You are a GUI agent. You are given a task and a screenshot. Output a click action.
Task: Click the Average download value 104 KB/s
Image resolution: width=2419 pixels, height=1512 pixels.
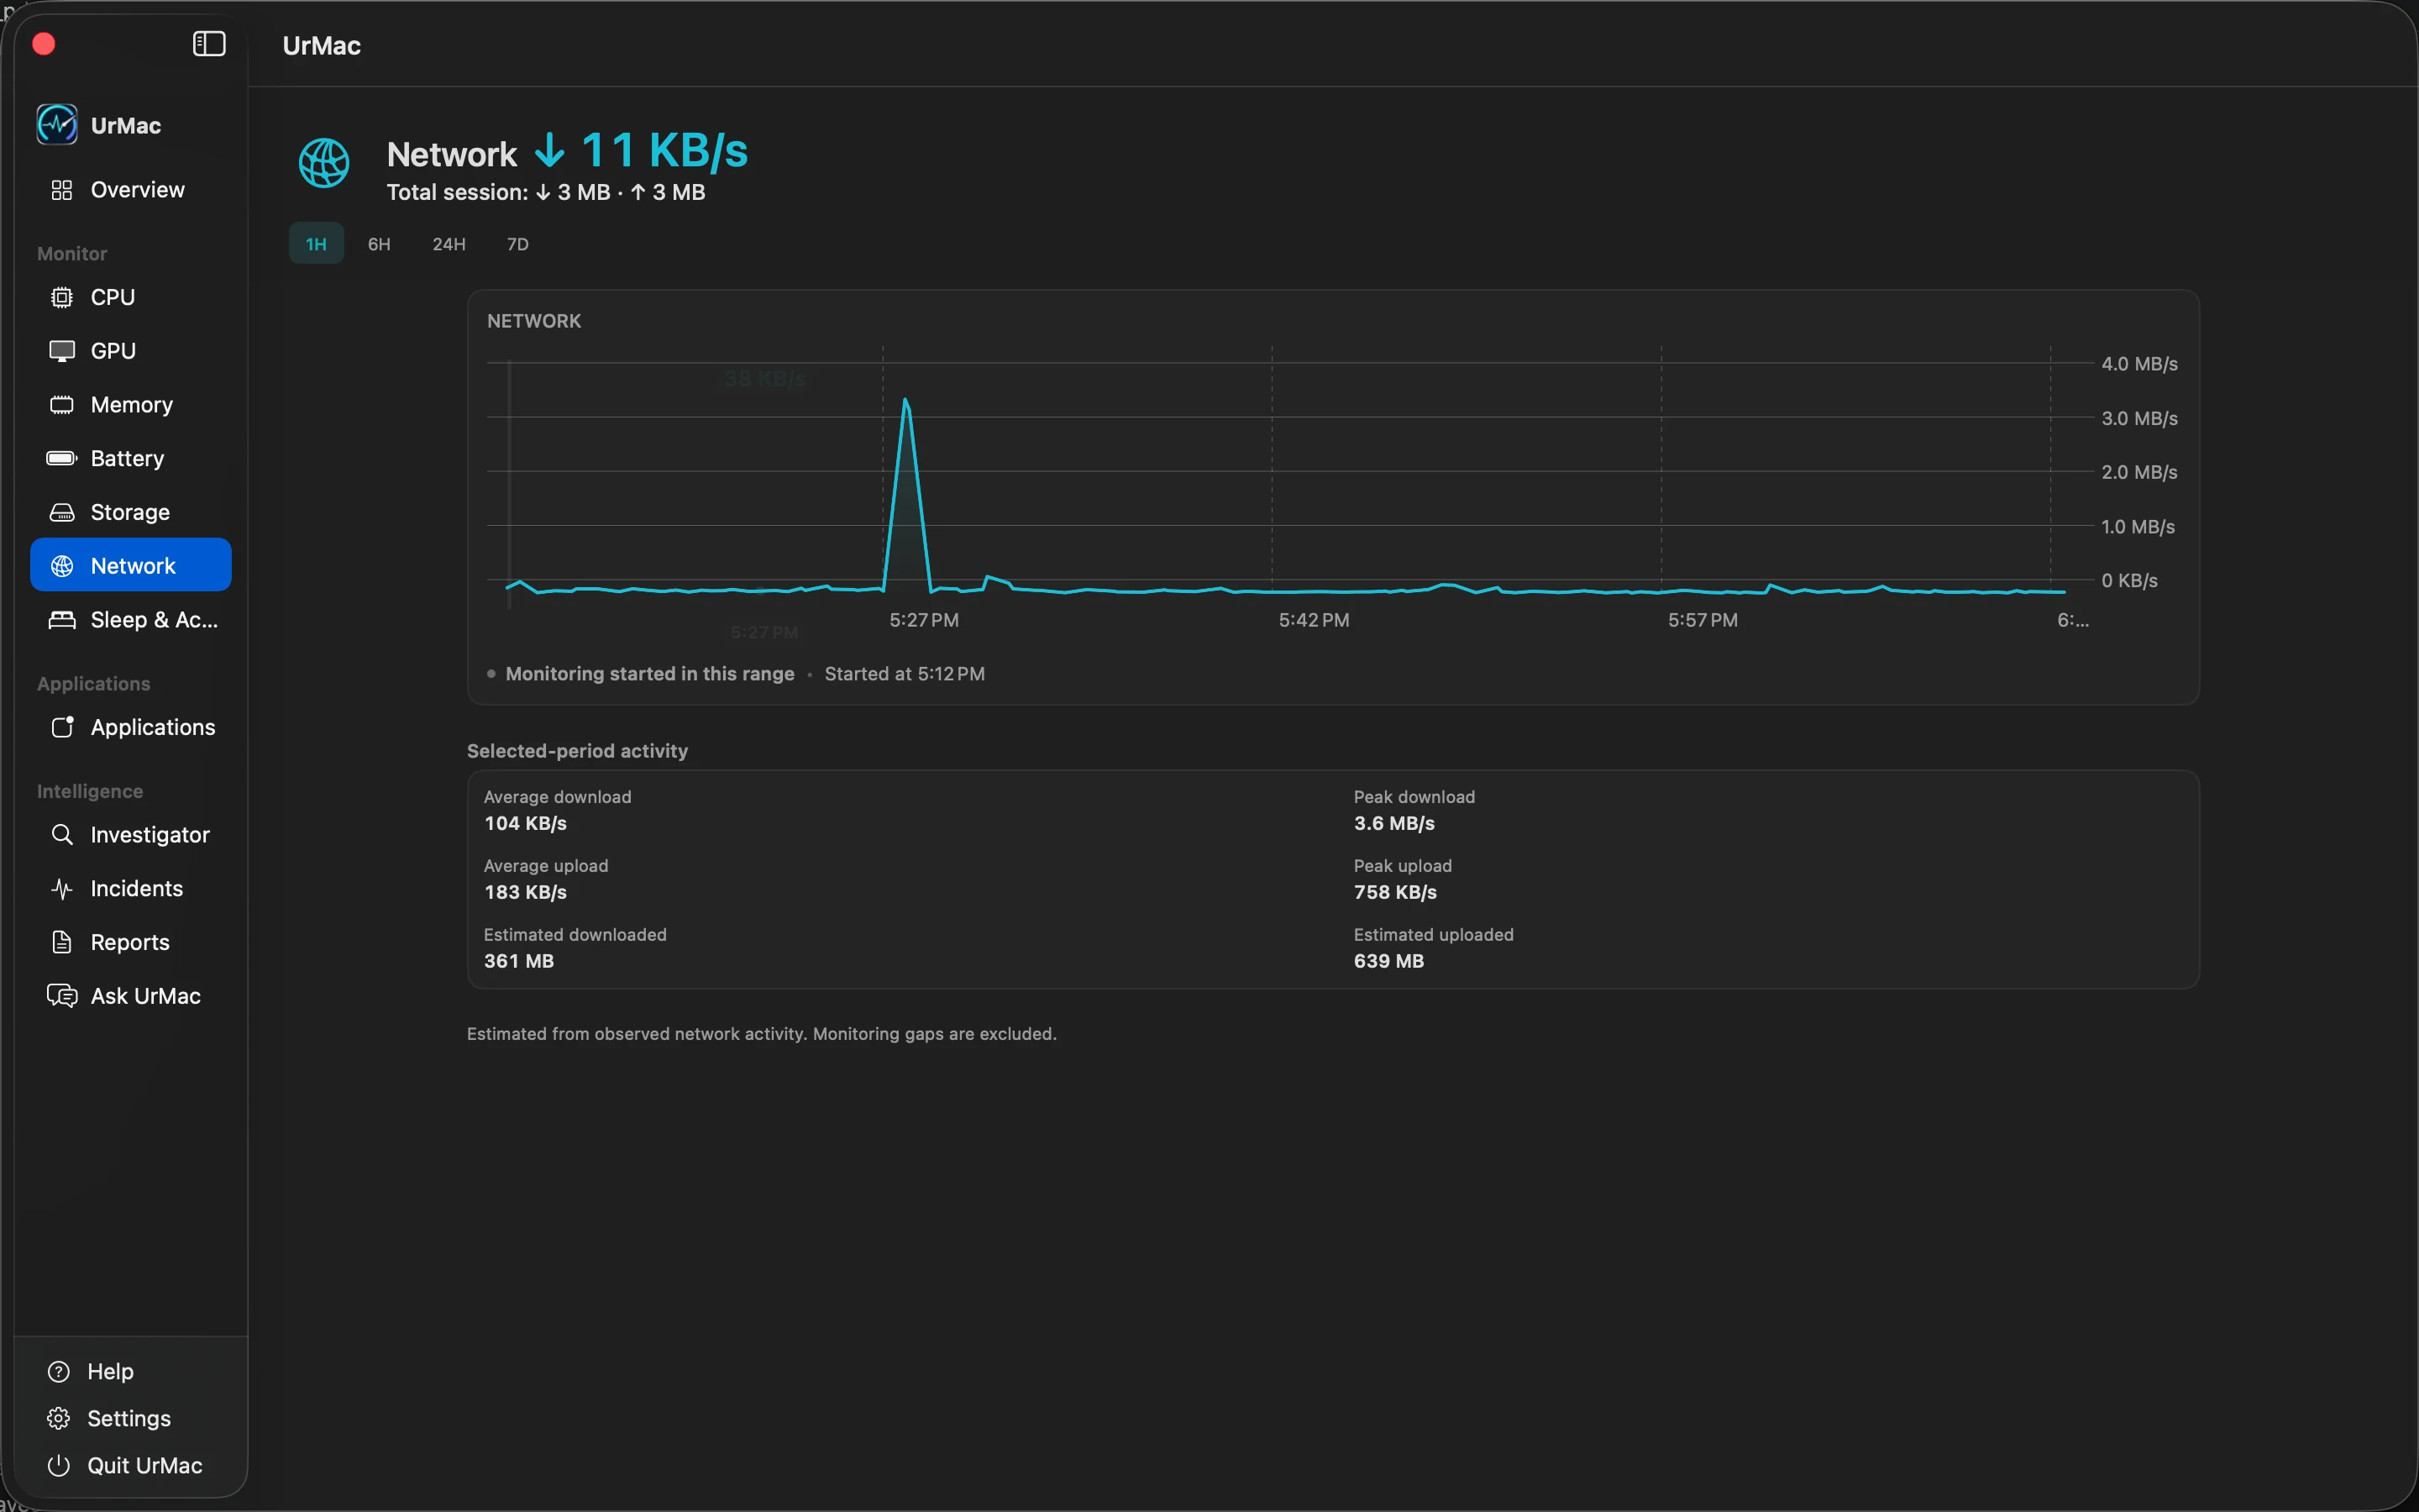pyautogui.click(x=526, y=823)
